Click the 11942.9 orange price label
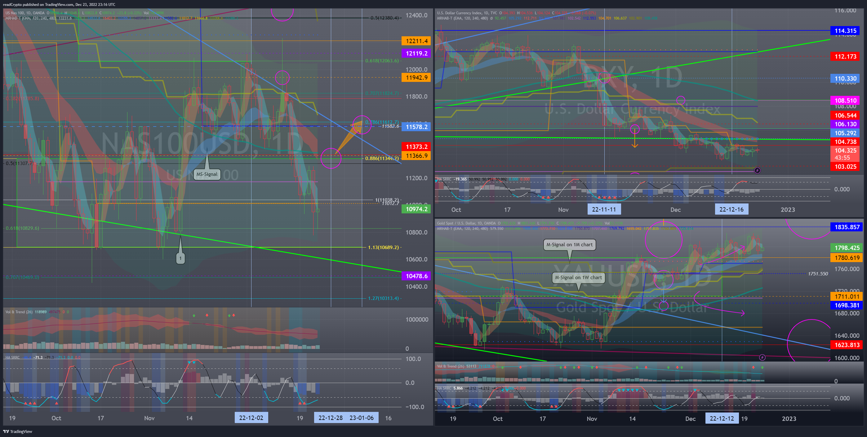This screenshot has width=867, height=437. pyautogui.click(x=416, y=78)
